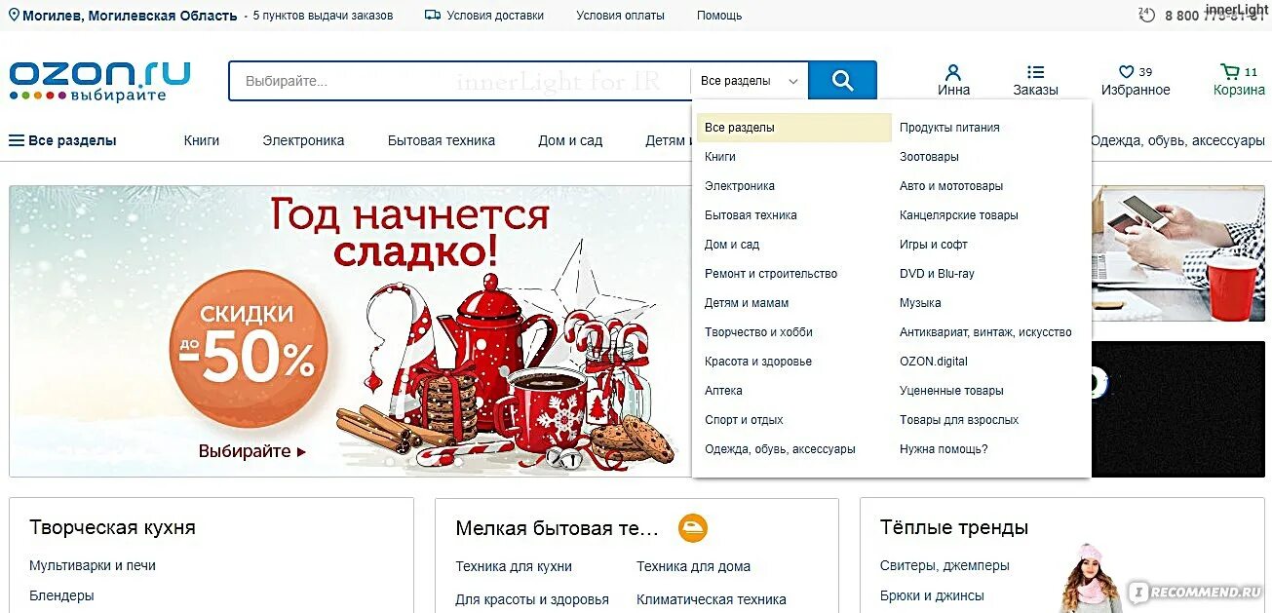Open Избранное heart icon
Image resolution: width=1272 pixels, height=613 pixels.
tap(1126, 72)
